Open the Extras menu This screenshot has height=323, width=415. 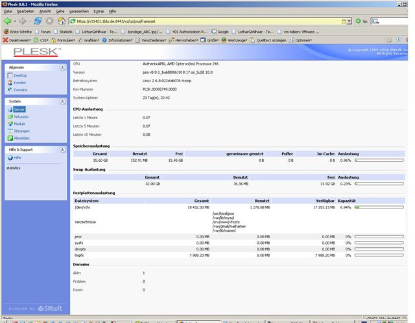tap(99, 12)
